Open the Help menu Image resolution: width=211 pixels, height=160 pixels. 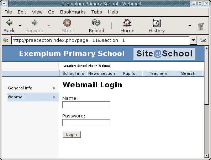tap(113, 12)
